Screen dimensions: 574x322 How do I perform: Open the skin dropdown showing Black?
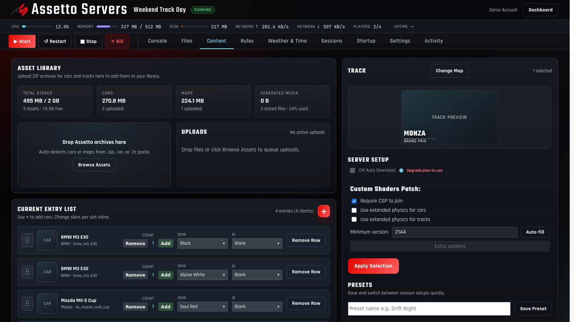coord(202,243)
